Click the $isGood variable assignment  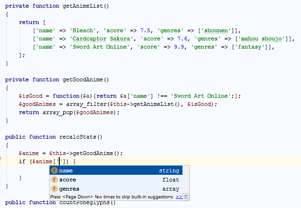[30, 96]
